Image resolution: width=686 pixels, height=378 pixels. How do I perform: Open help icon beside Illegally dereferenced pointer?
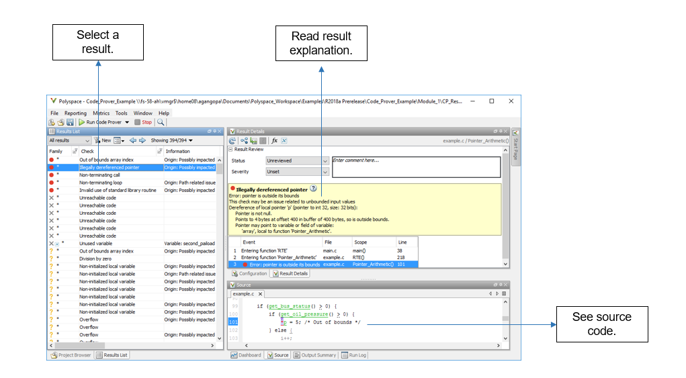coord(313,189)
